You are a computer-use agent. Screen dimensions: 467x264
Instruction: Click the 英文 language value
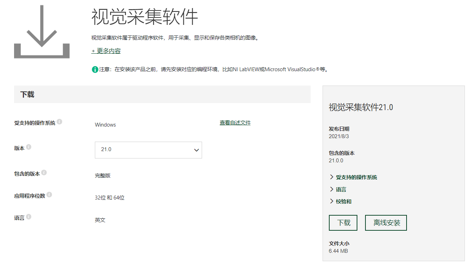click(100, 220)
